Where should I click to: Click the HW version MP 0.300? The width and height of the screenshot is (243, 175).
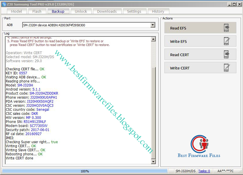pyautogui.click(x=34, y=118)
